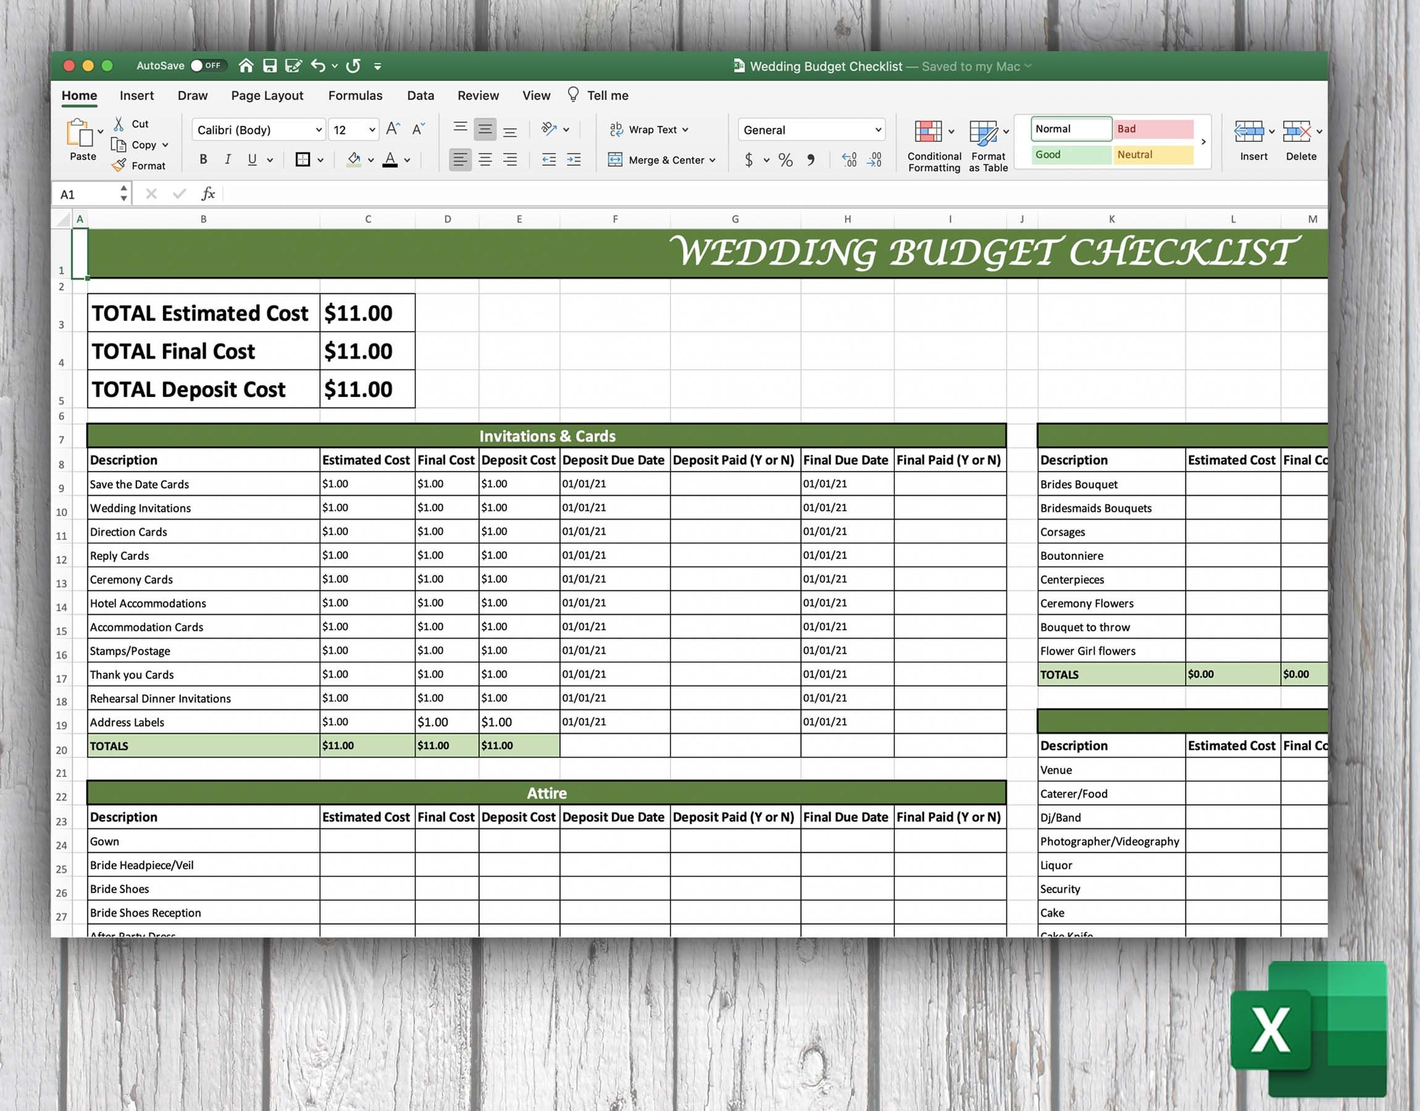Open Conditional Formatting options
This screenshot has width=1420, height=1111.
point(933,142)
